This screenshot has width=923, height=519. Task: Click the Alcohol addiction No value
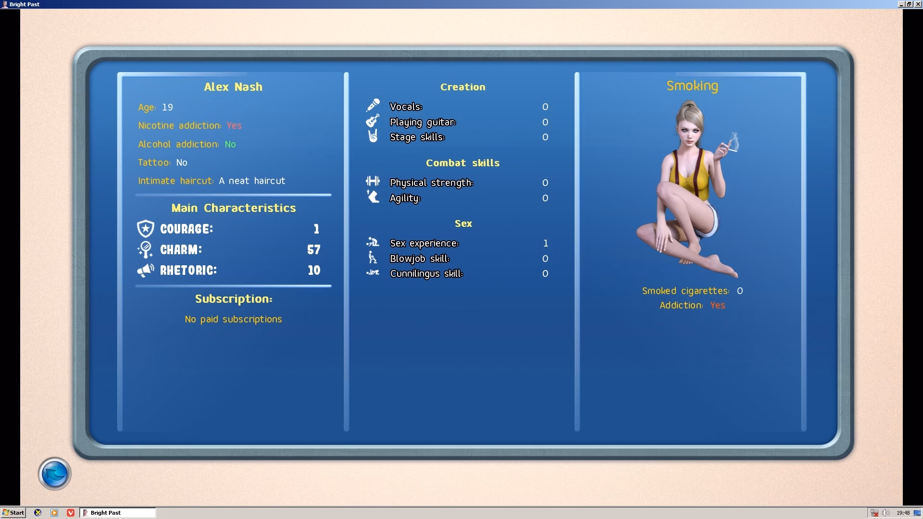230,144
